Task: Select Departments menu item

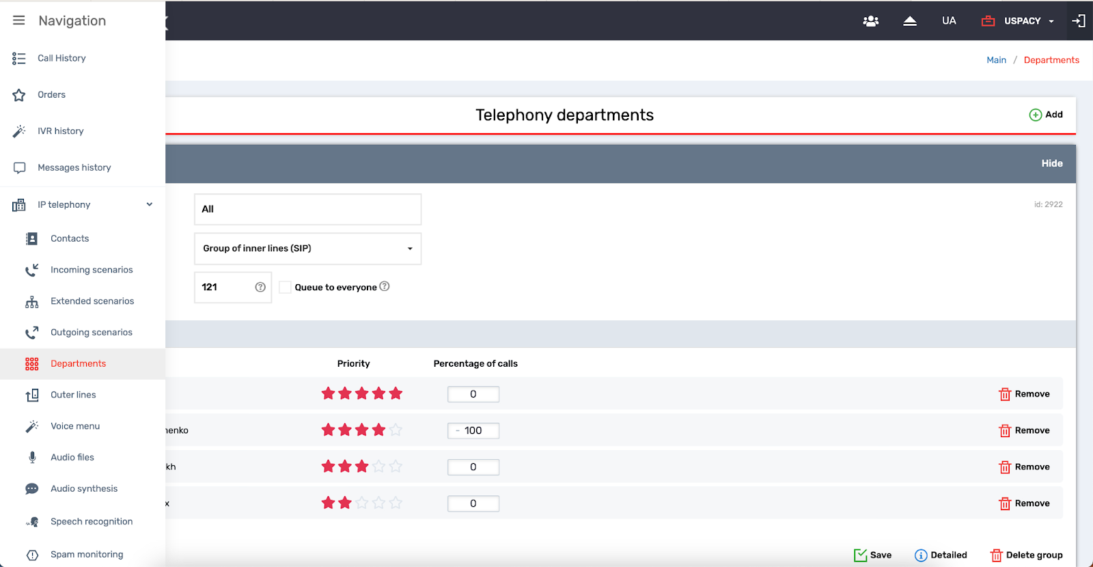Action: pos(78,363)
